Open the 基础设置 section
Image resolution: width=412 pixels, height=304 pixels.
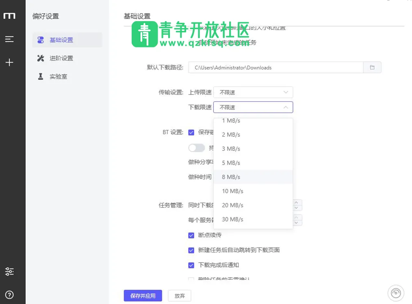pyautogui.click(x=61, y=40)
